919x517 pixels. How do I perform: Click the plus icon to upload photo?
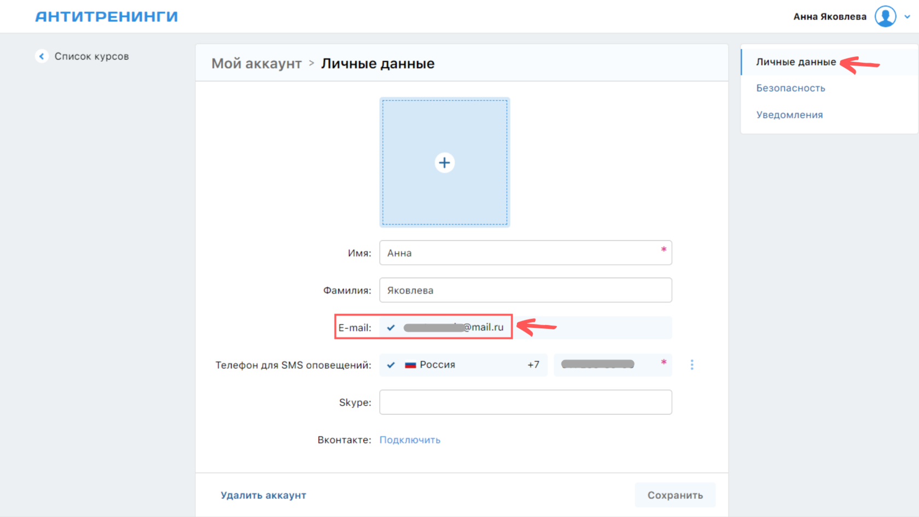pos(445,162)
